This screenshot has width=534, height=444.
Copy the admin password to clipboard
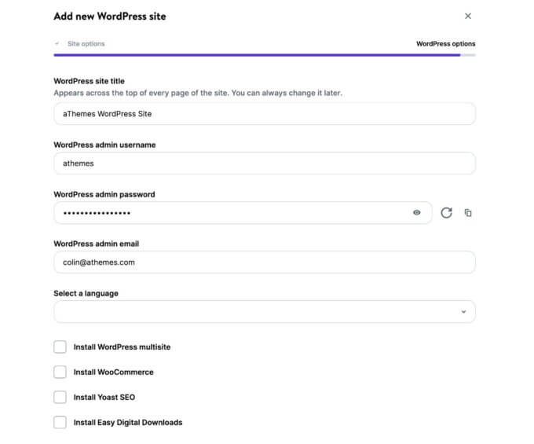click(x=468, y=213)
